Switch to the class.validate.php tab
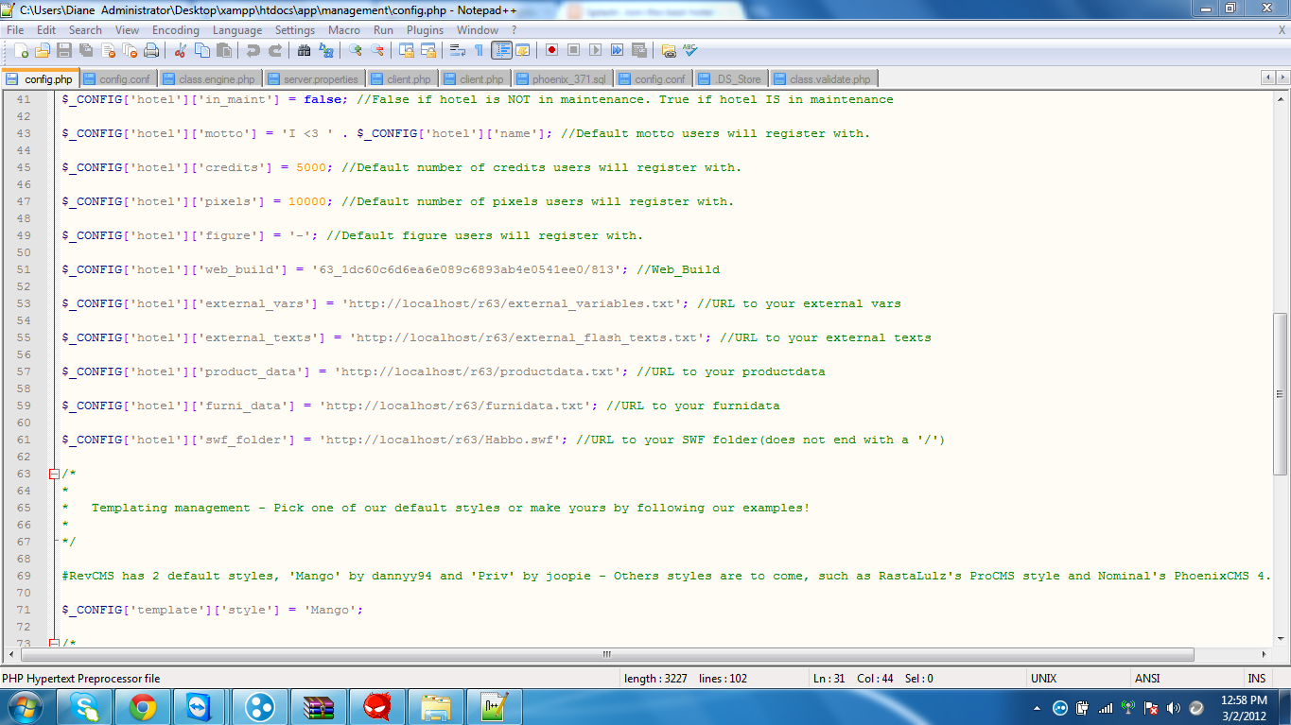 pos(823,79)
